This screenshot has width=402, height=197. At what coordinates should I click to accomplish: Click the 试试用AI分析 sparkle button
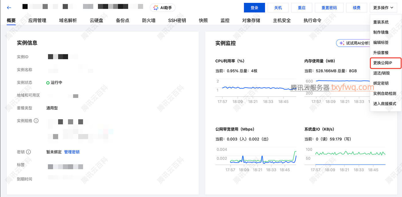pos(353,43)
